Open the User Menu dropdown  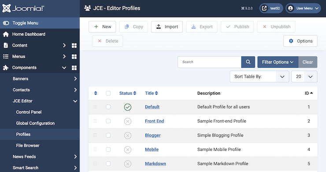[303, 8]
